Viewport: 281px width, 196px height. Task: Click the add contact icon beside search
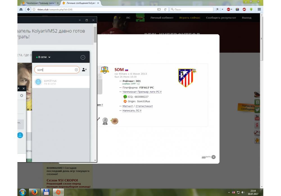click(84, 70)
